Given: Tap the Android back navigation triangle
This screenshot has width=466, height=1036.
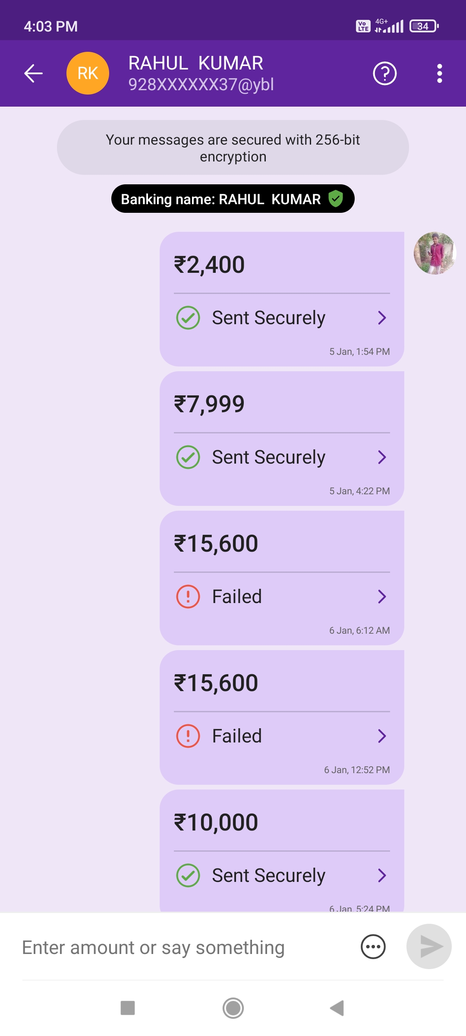Looking at the screenshot, I should (x=337, y=1008).
